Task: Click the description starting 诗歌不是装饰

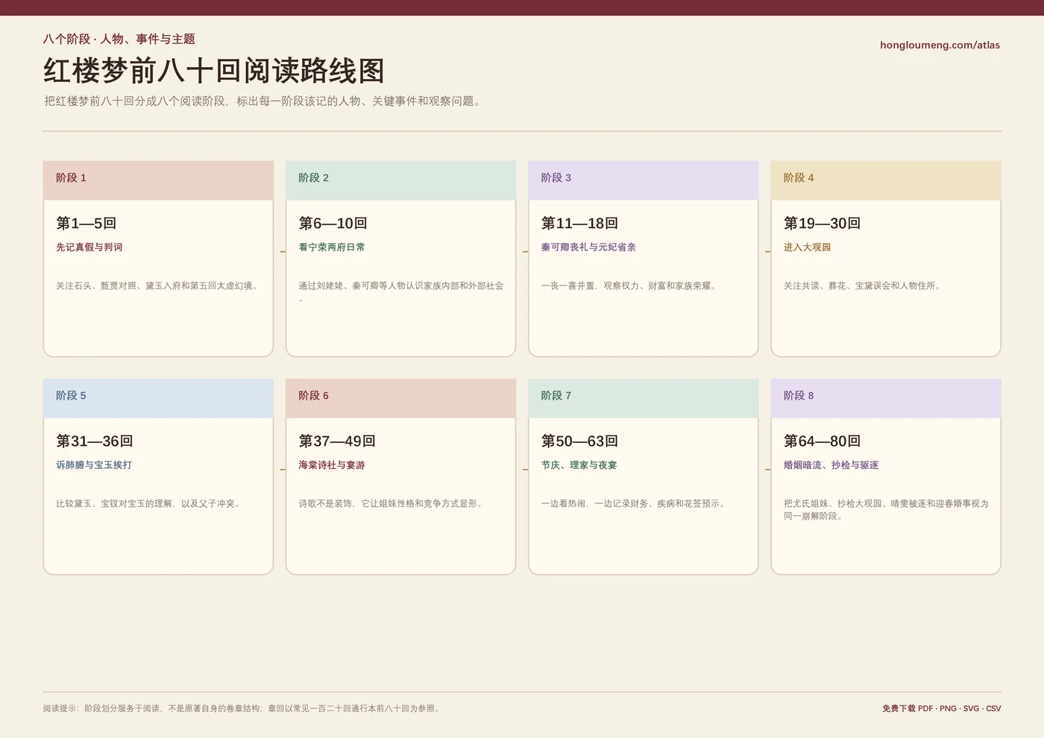Action: point(392,503)
